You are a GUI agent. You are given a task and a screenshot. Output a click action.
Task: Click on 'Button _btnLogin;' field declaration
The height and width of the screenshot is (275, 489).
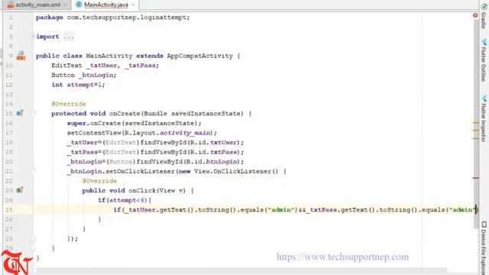(83, 75)
